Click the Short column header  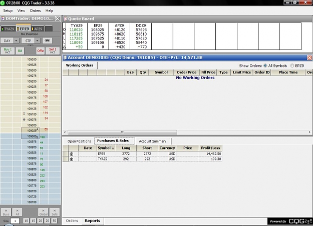147,148
